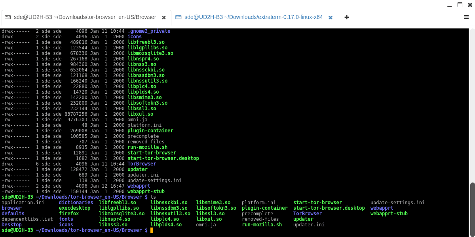Screen dimensions: 475x237
Task: Click updater.ini in long listing
Action: pos(143,175)
